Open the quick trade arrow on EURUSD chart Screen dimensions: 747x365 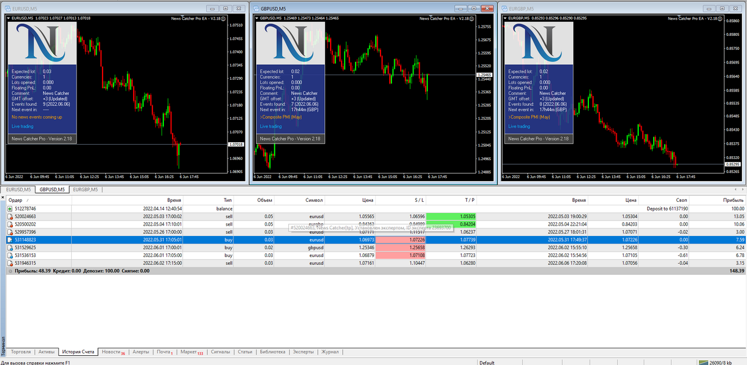8,19
